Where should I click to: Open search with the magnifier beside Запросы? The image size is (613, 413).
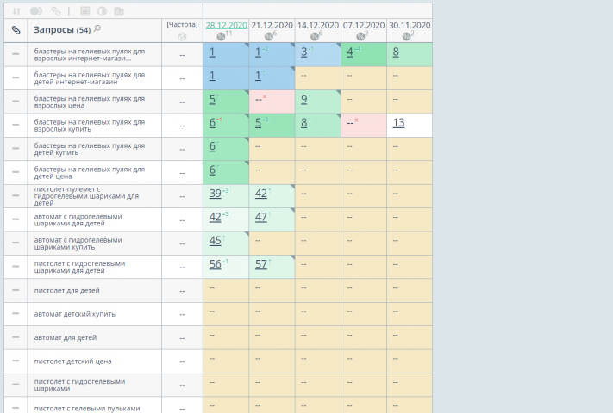[x=97, y=28]
